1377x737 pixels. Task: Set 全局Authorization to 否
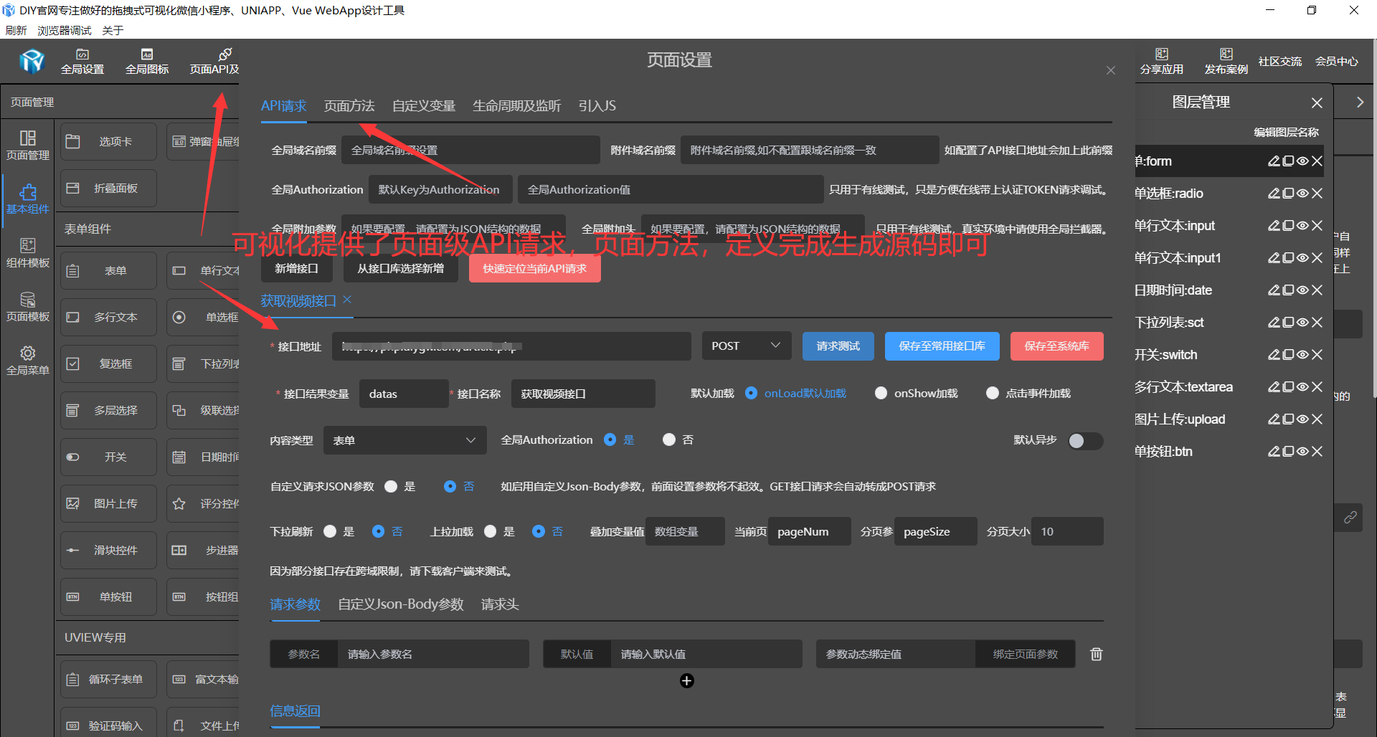point(669,439)
